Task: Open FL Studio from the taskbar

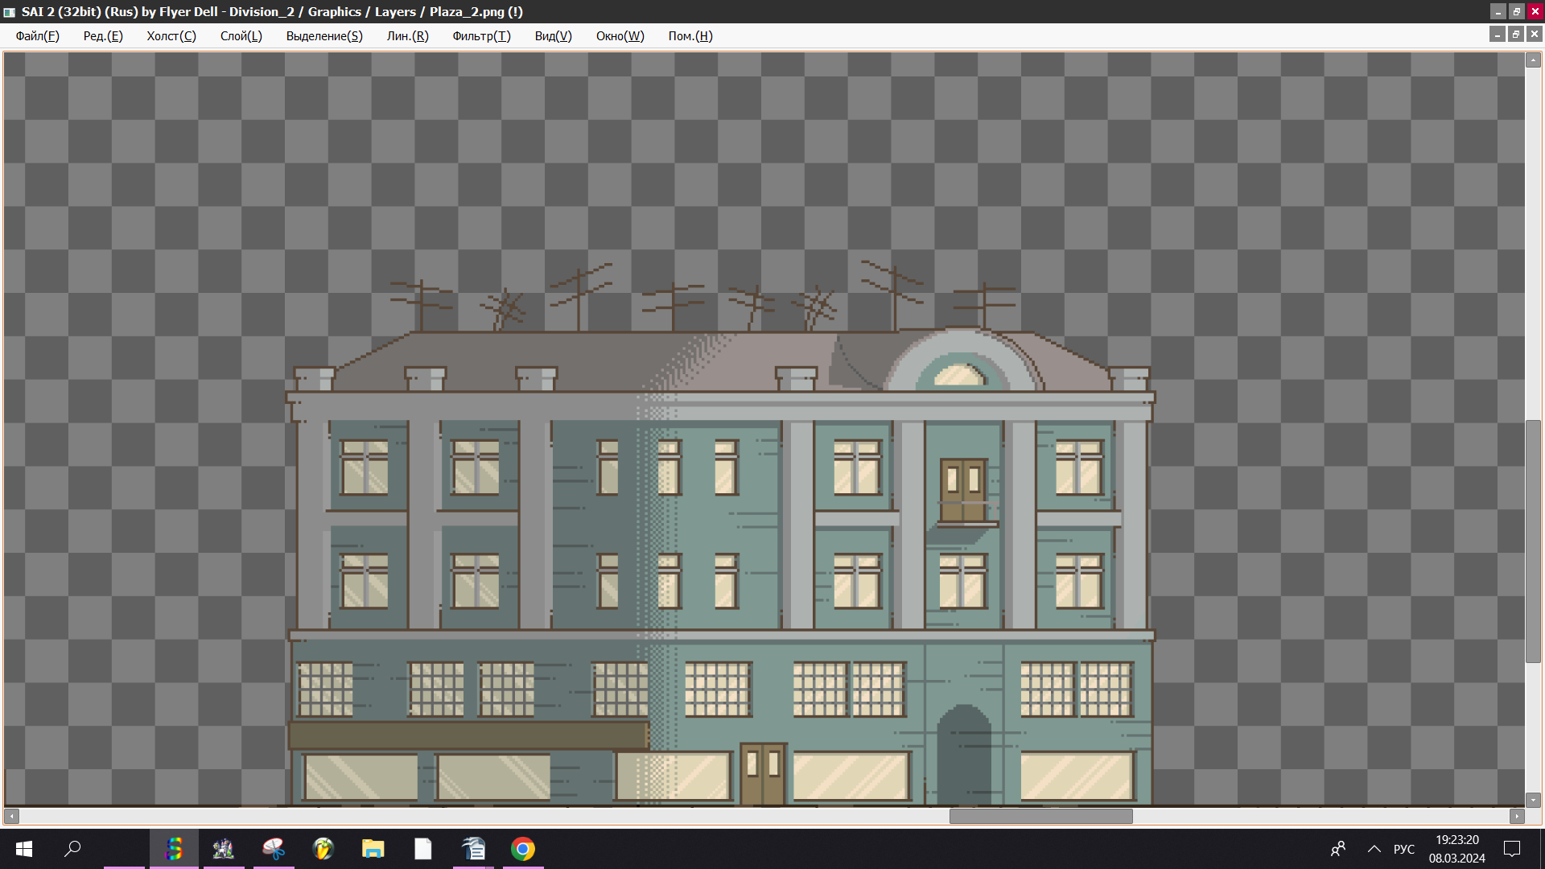Action: (323, 849)
